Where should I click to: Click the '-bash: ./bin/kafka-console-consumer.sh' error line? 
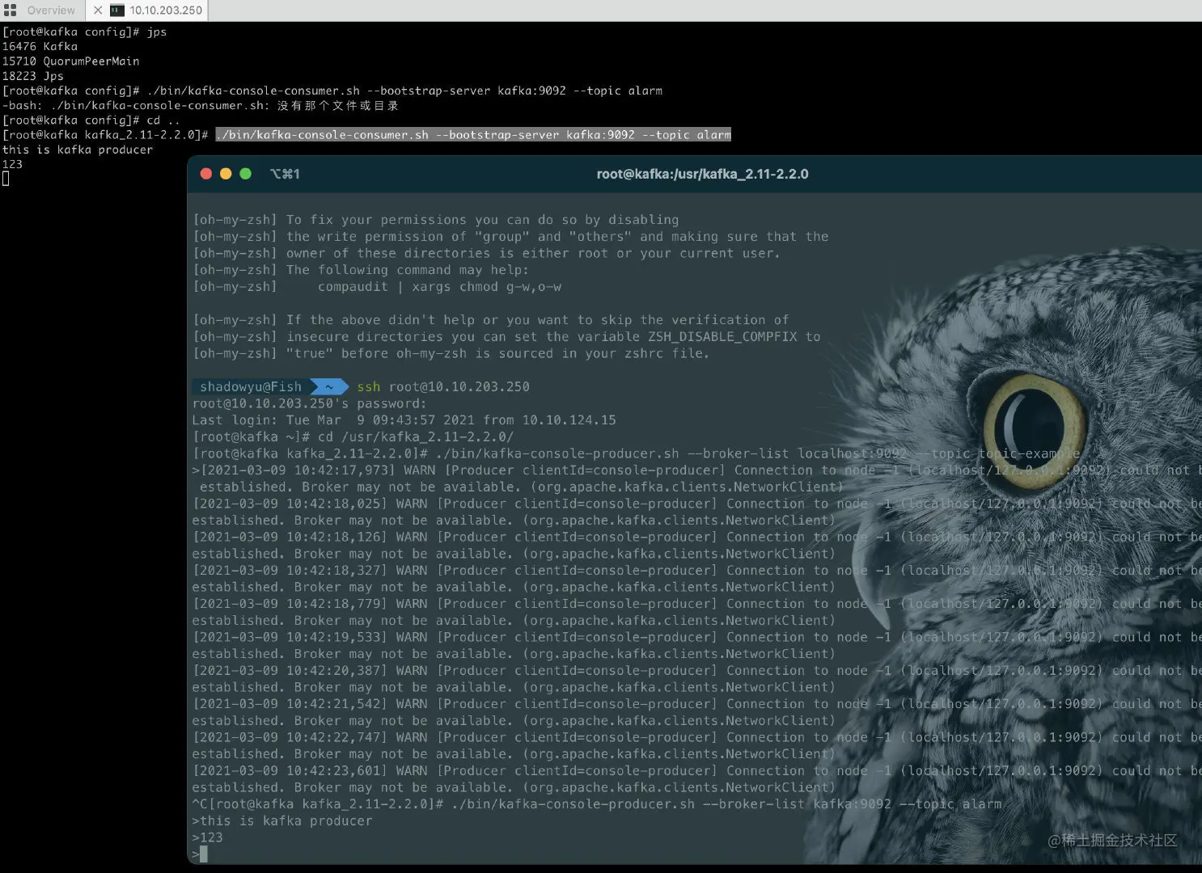[200, 105]
